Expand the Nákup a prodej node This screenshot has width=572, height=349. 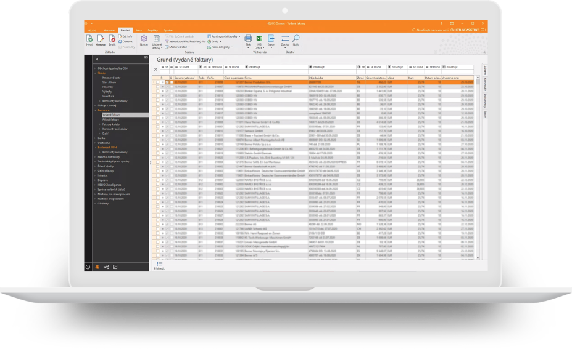(x=95, y=105)
